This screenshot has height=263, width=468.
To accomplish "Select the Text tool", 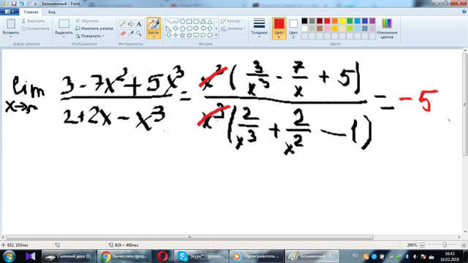I will click(139, 24).
